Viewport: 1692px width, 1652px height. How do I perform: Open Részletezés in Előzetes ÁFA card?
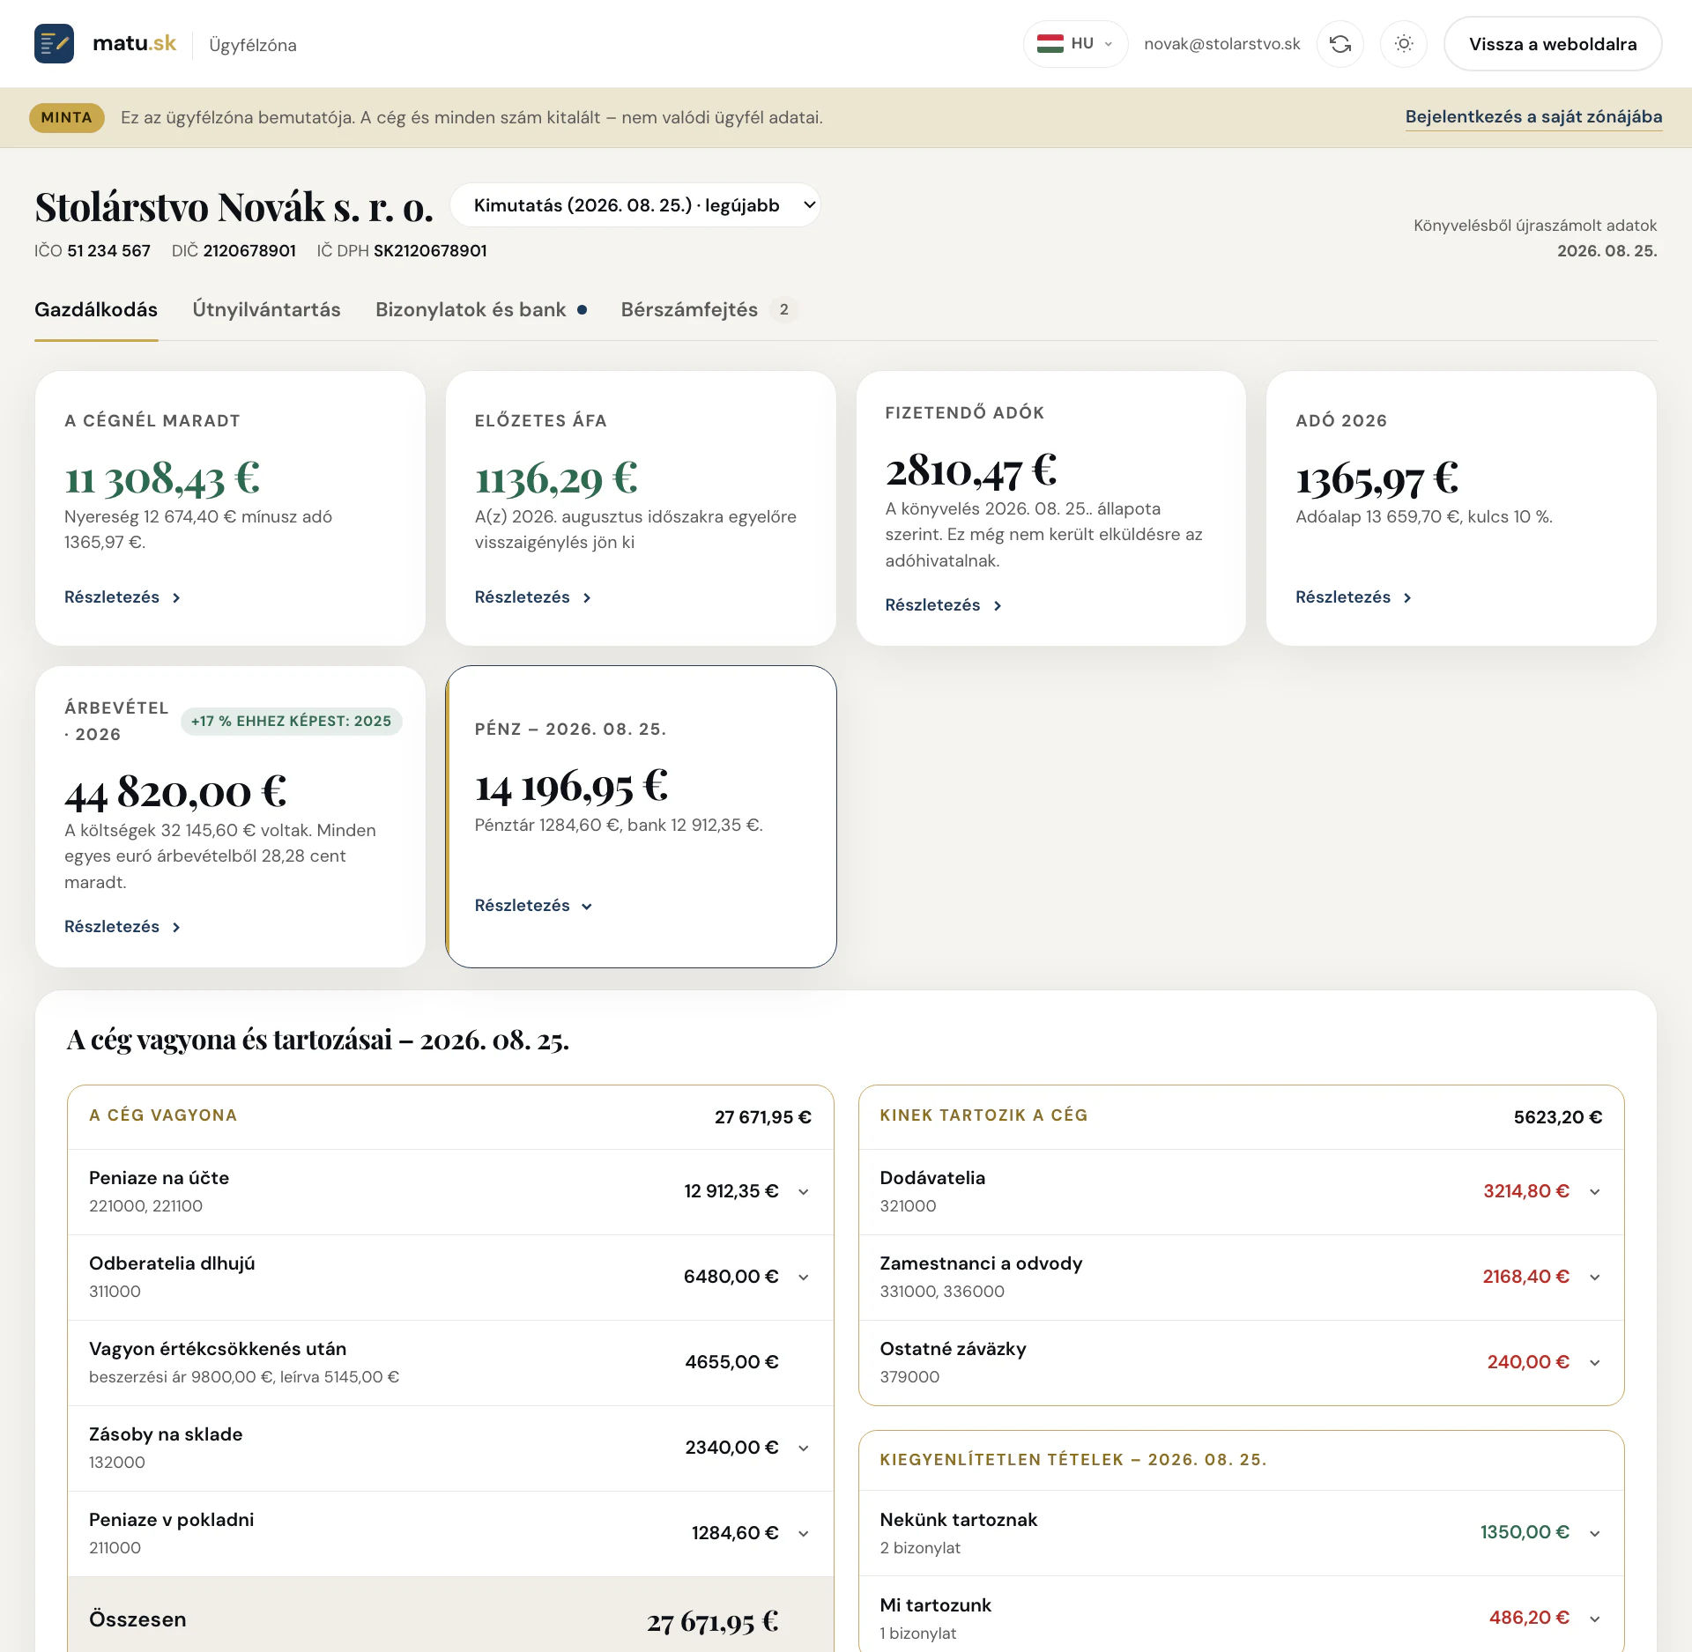tap(533, 597)
